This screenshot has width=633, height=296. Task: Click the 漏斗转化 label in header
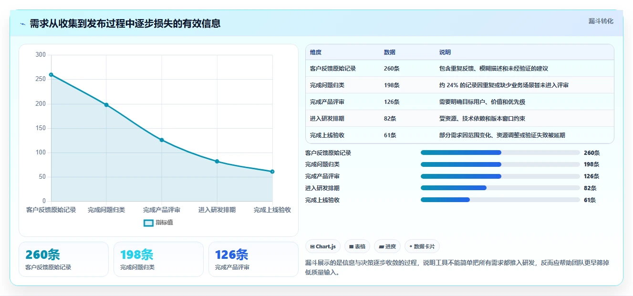pos(601,21)
